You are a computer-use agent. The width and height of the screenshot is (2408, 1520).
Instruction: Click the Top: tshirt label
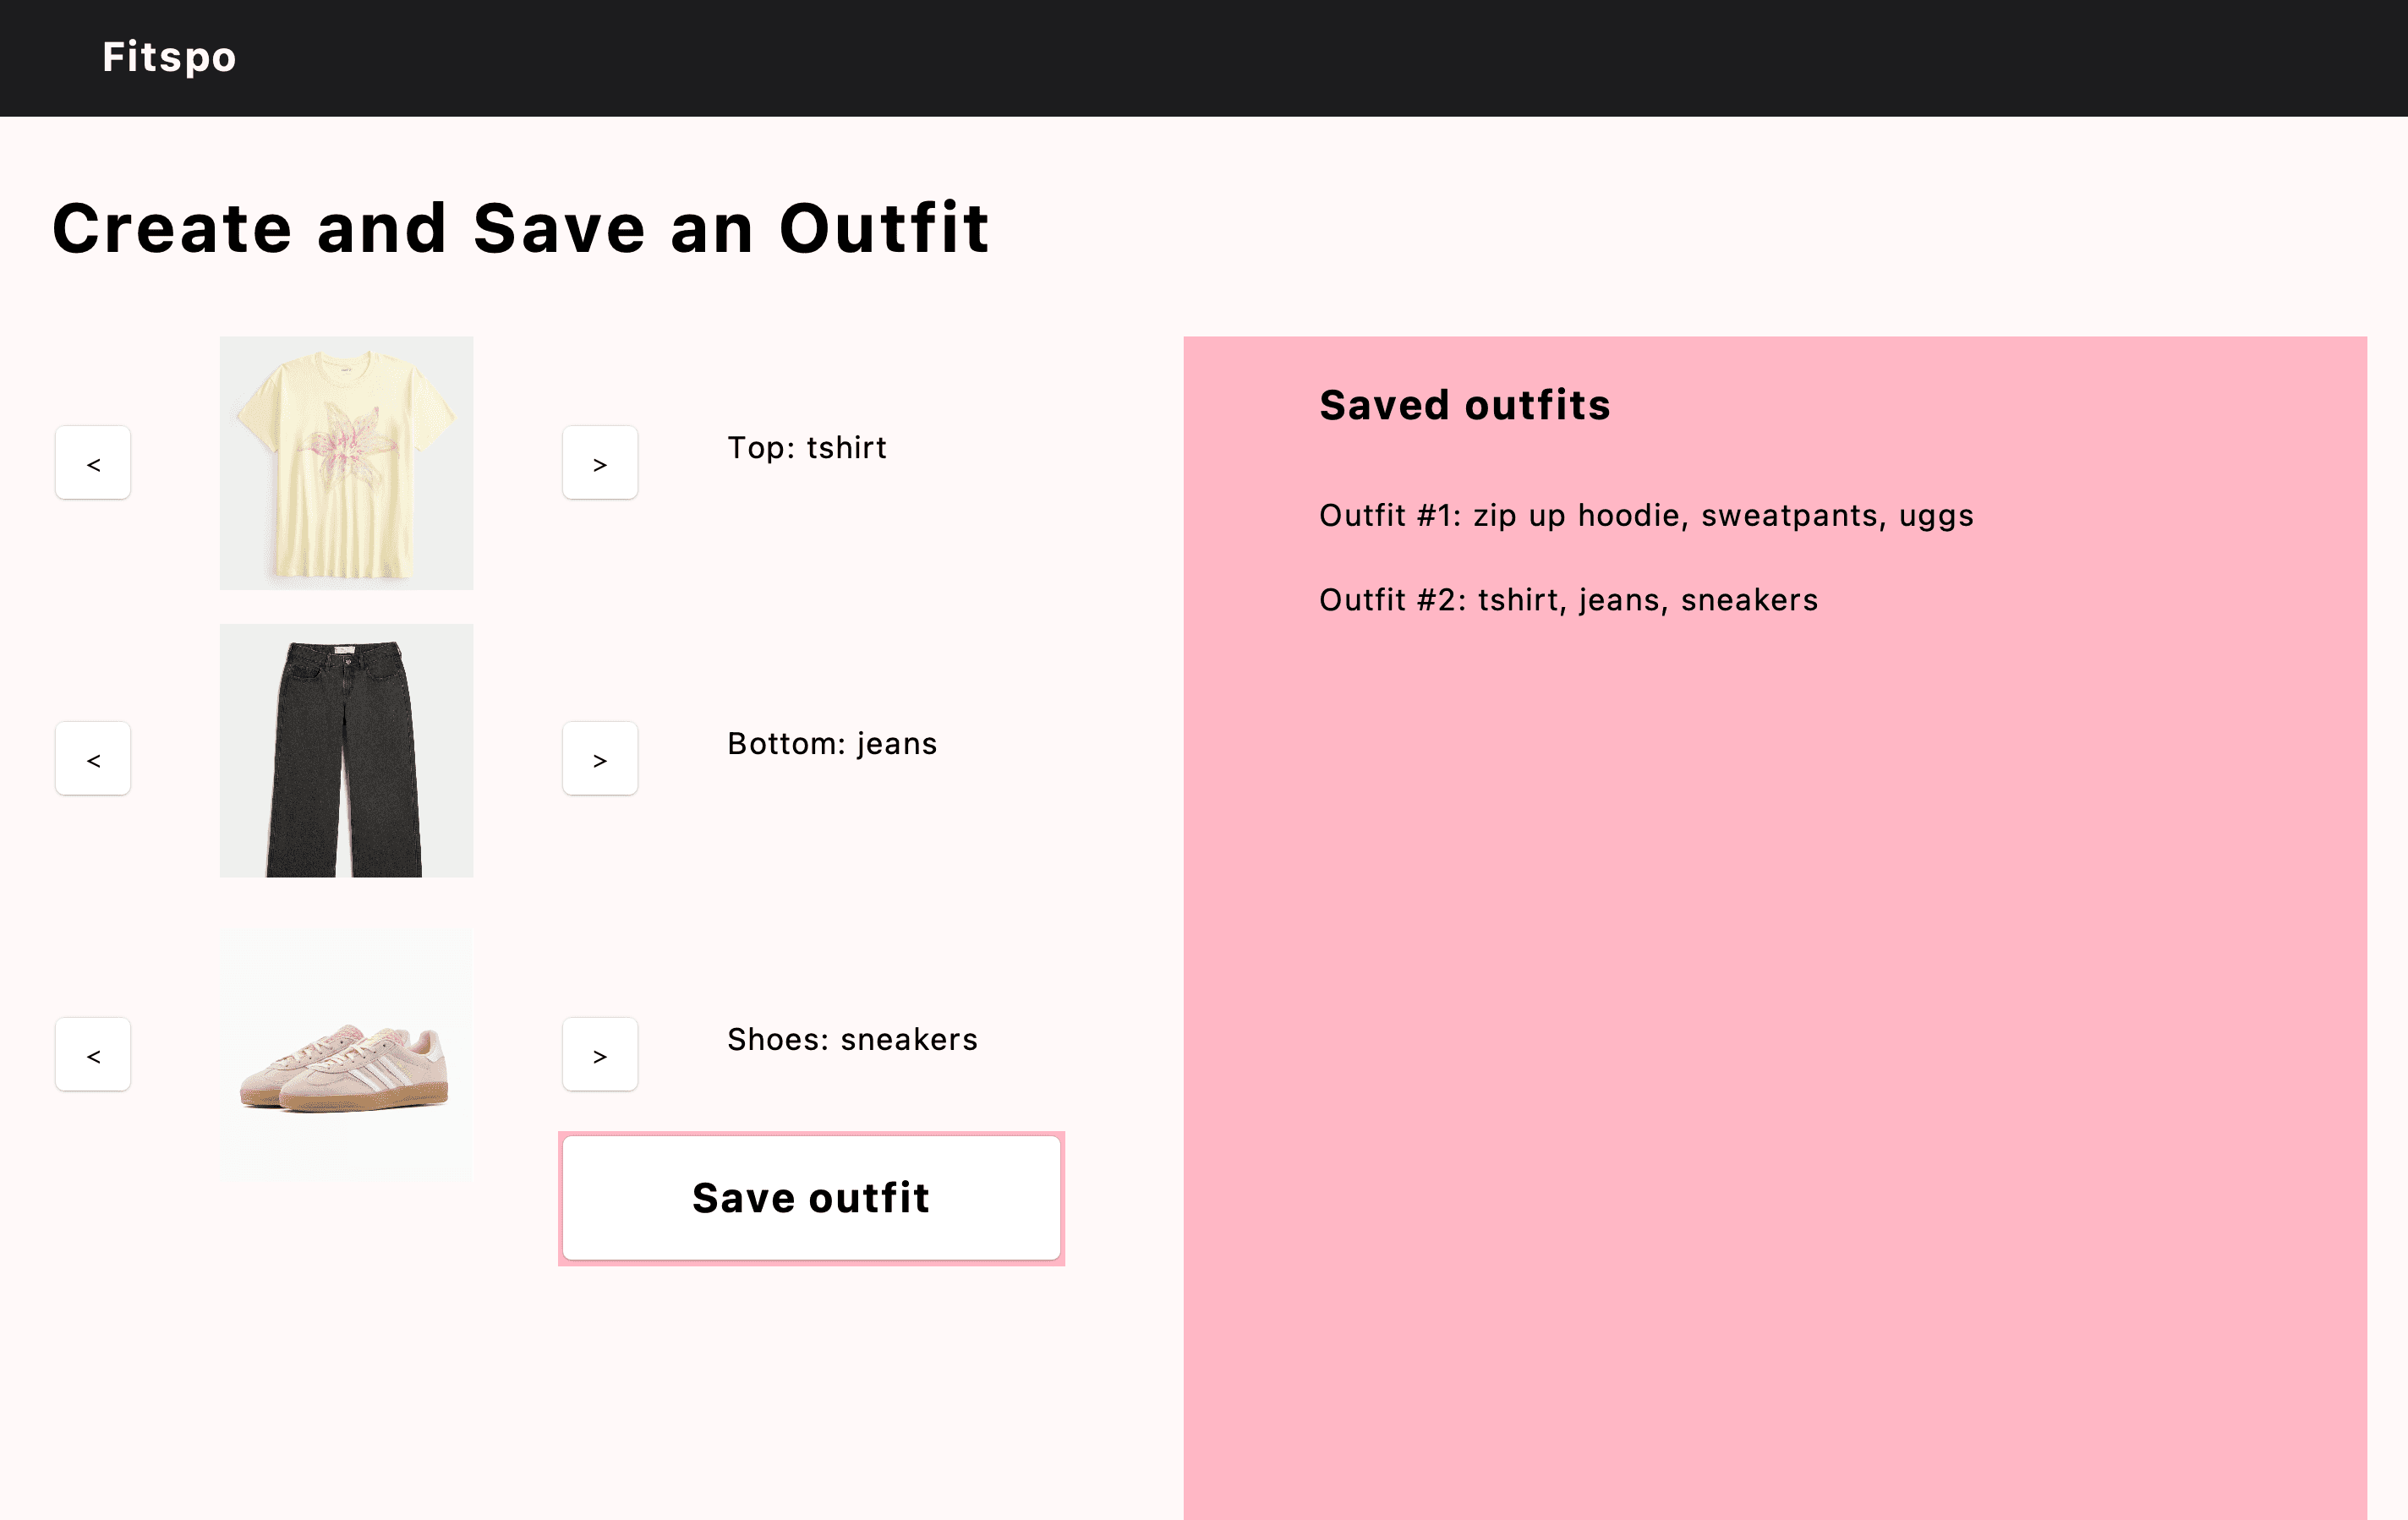806,448
